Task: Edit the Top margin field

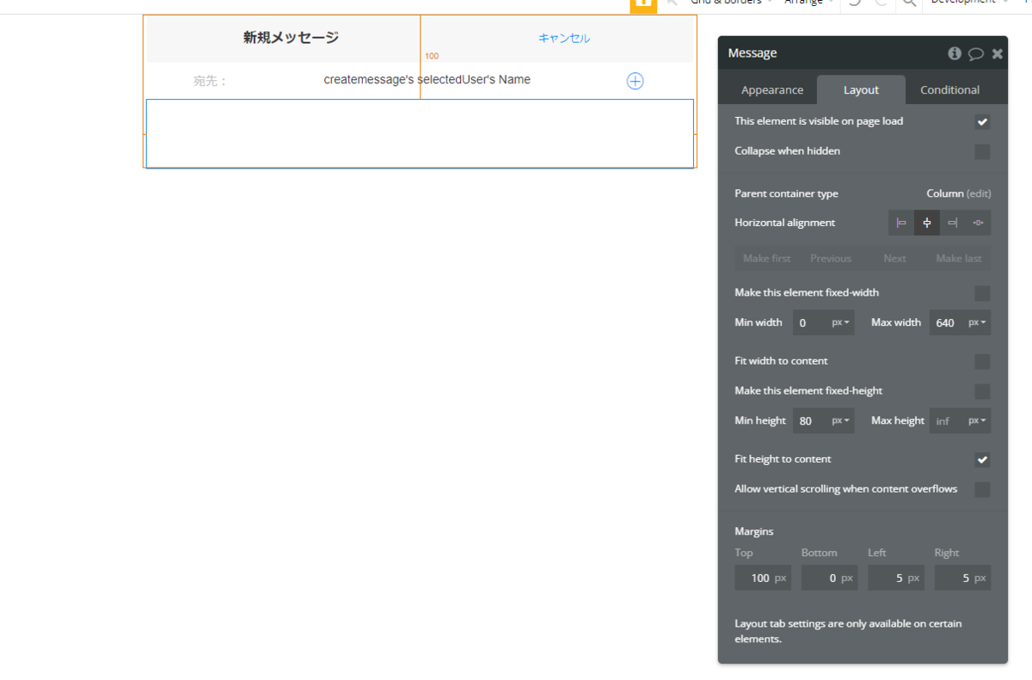Action: pyautogui.click(x=763, y=578)
